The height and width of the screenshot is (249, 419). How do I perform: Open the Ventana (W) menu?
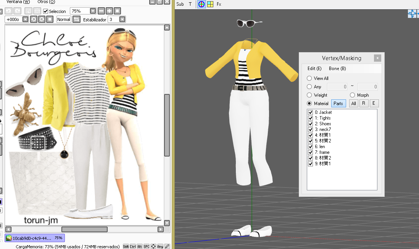[x=18, y=2]
